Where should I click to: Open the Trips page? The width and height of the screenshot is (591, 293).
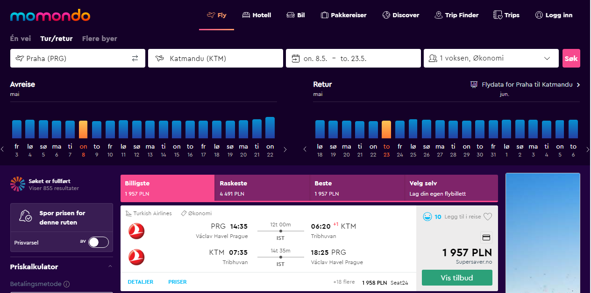point(506,15)
